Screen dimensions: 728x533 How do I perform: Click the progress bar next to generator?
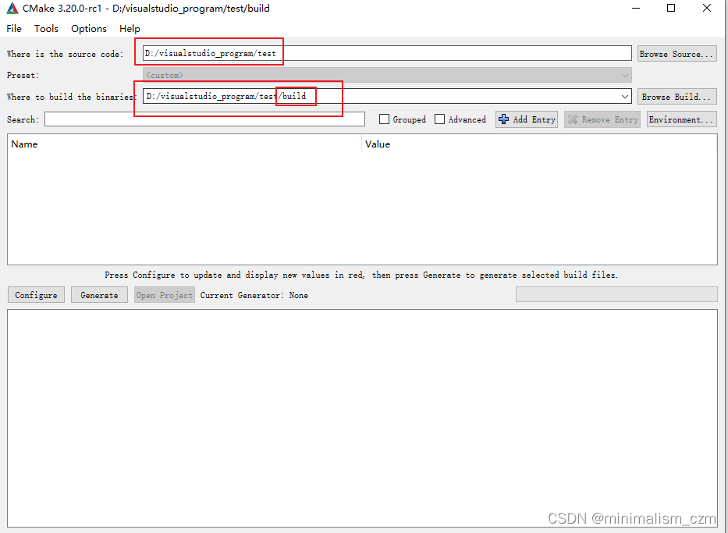coord(616,294)
